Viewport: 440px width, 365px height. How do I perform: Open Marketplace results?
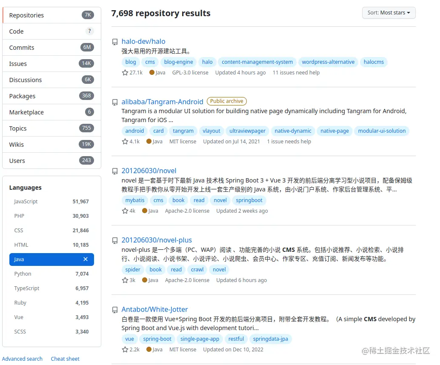(51, 112)
